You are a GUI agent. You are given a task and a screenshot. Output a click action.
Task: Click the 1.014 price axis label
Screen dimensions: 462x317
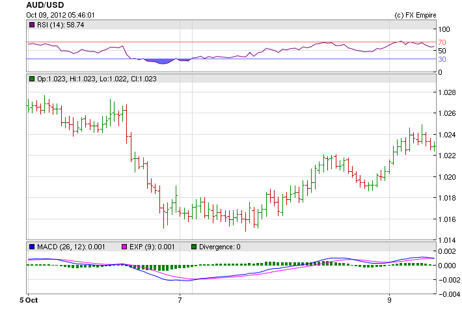pos(447,240)
